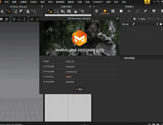Open the 3D服装 menu

coord(23,2)
